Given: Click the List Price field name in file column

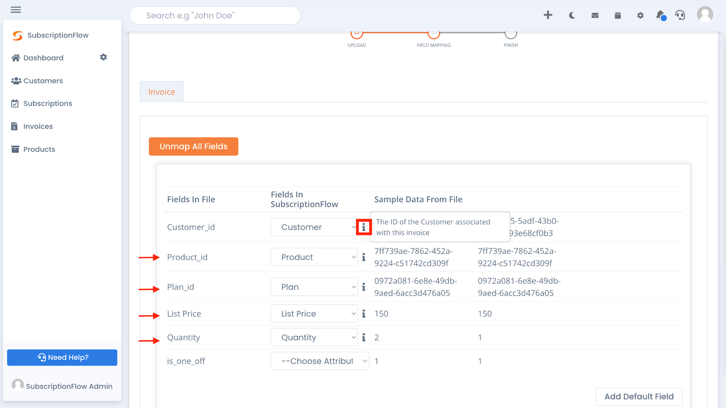Looking at the screenshot, I should 184,314.
